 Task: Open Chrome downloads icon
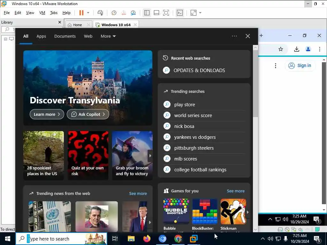[x=297, y=49]
